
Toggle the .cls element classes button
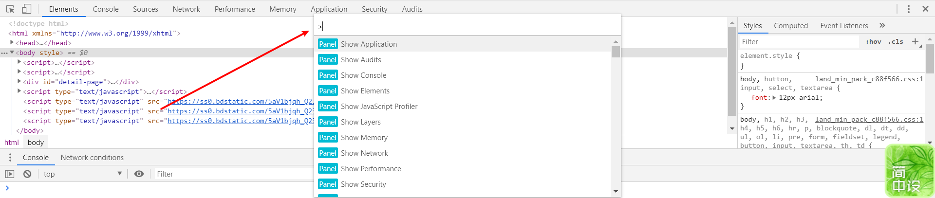[896, 42]
